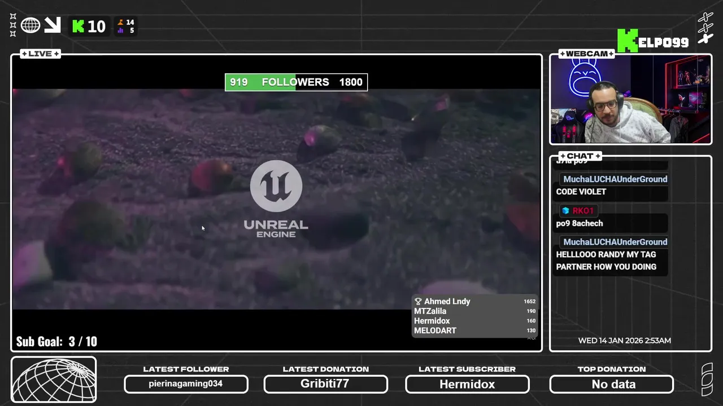Click the top donation box No data

(x=612, y=384)
